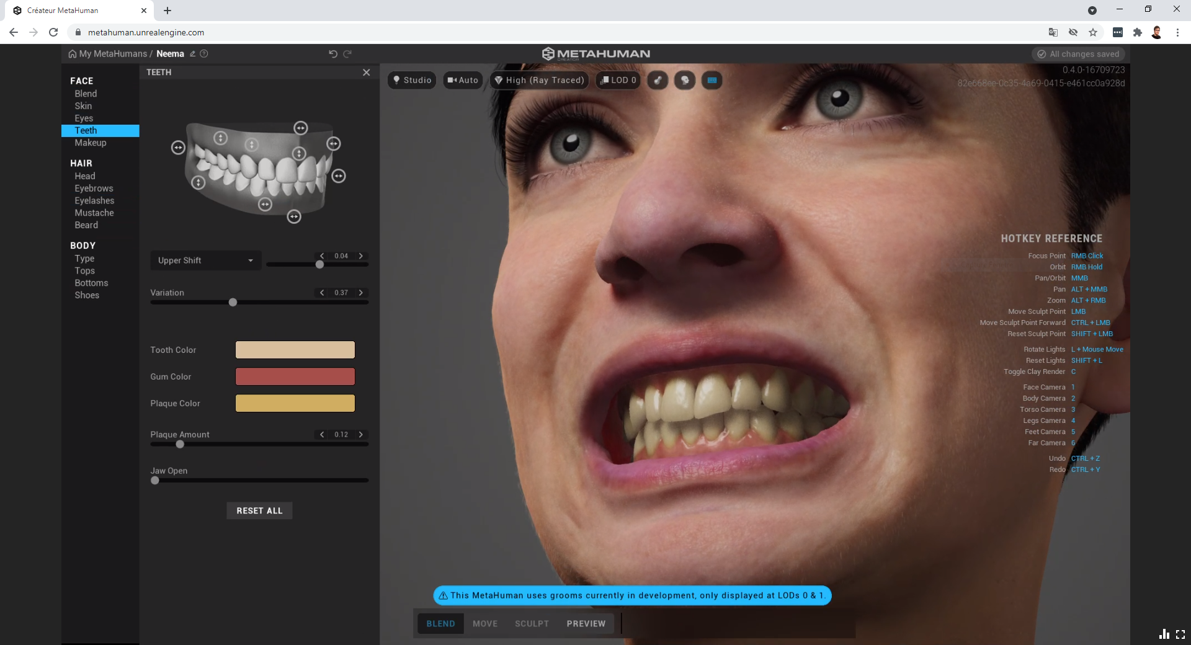This screenshot has height=645, width=1191.
Task: Open the Studio lighting environment selector
Action: 412,80
